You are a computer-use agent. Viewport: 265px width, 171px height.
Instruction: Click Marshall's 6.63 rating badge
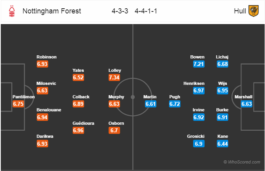coord(246,104)
